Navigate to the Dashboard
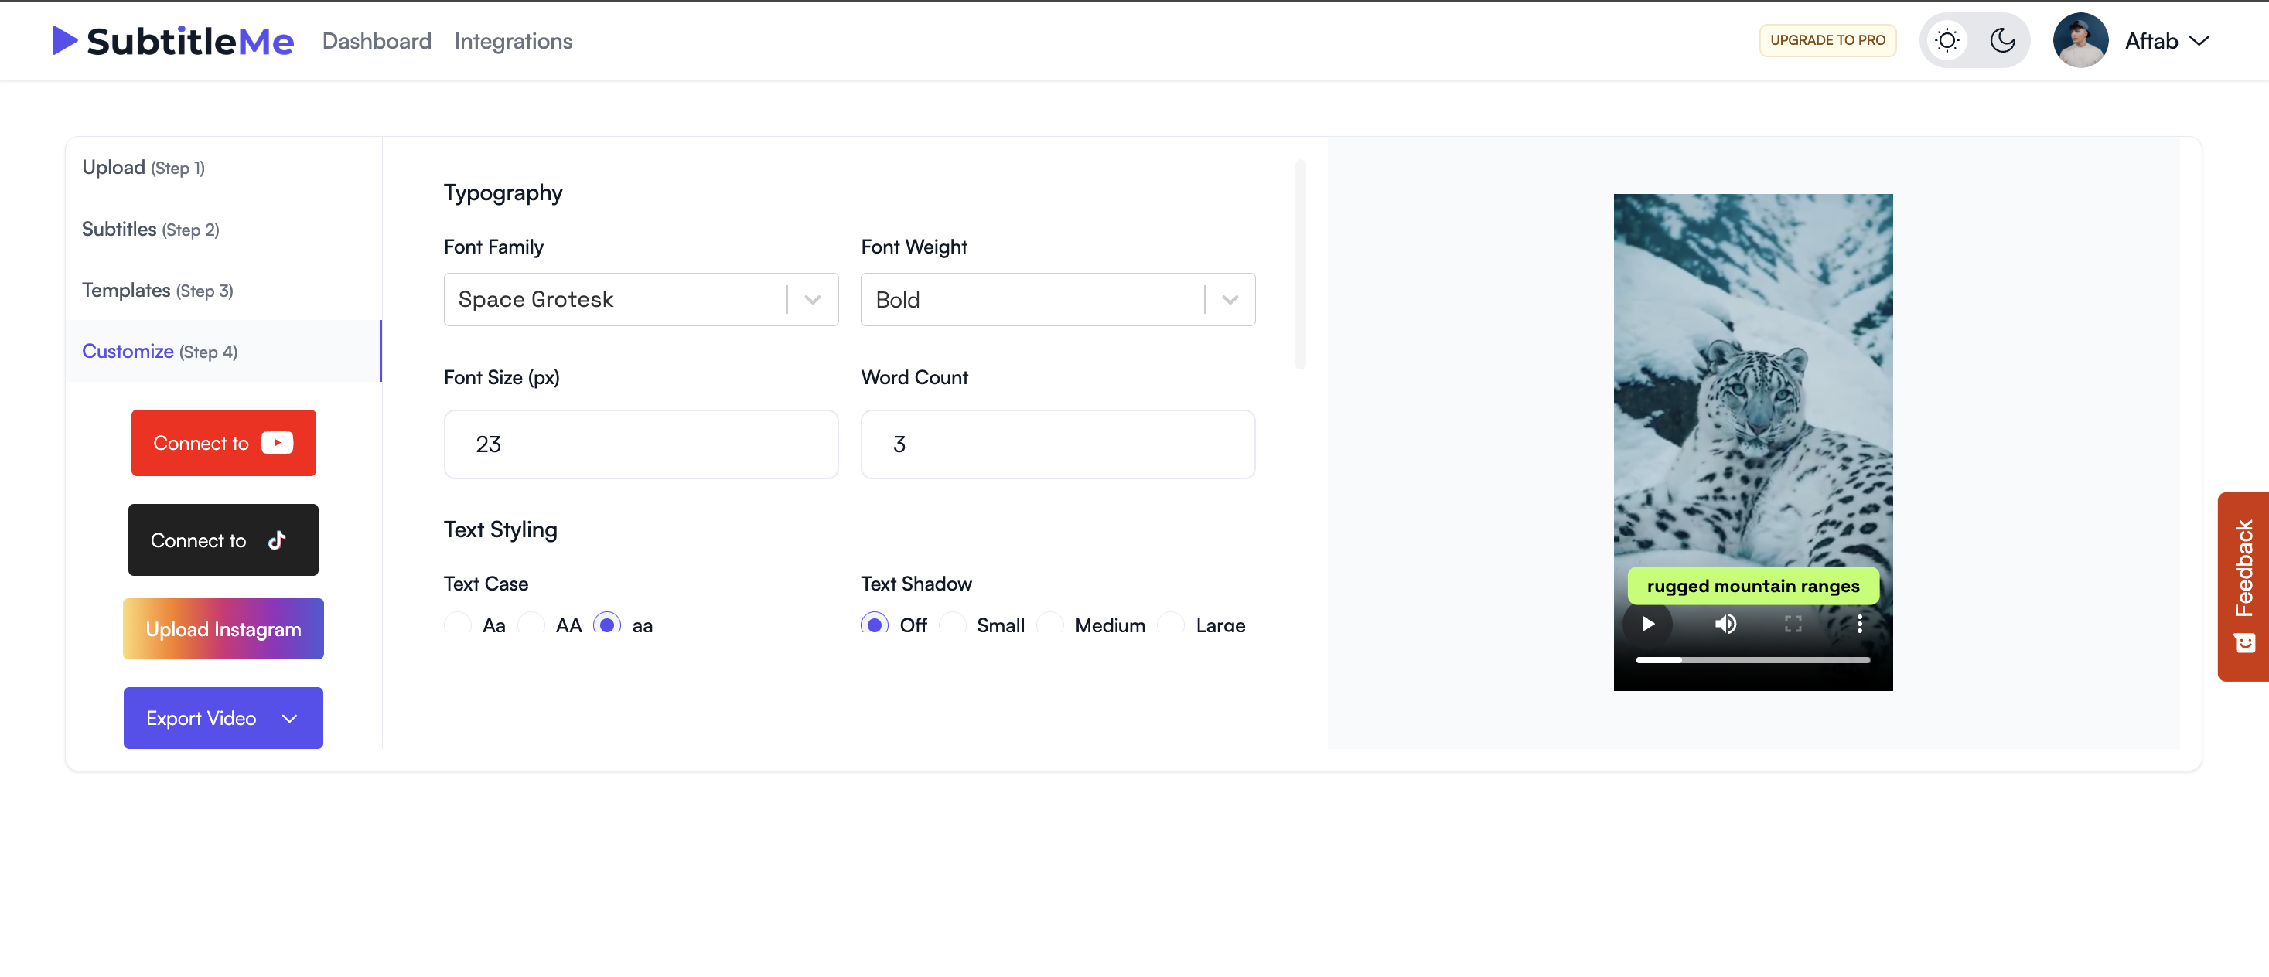This screenshot has height=977, width=2269. [x=376, y=40]
